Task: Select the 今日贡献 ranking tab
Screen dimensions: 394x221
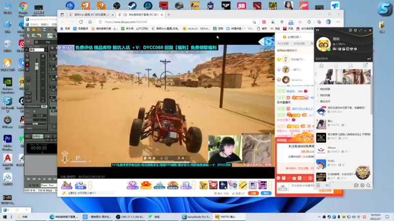Action: [x=283, y=44]
